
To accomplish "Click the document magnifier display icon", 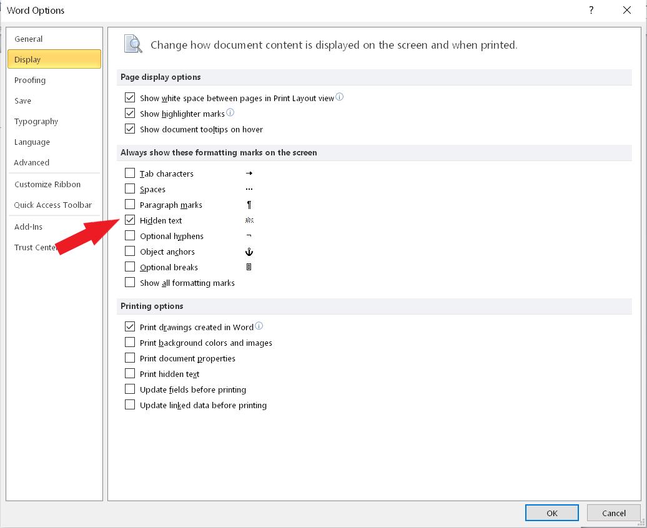I will pos(133,44).
